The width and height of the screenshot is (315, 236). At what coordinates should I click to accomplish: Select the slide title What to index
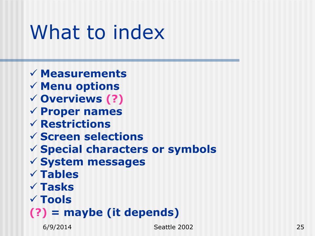coord(98,32)
